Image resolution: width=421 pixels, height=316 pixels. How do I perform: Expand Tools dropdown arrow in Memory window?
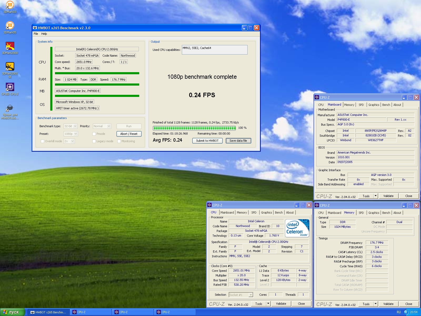(x=375, y=304)
